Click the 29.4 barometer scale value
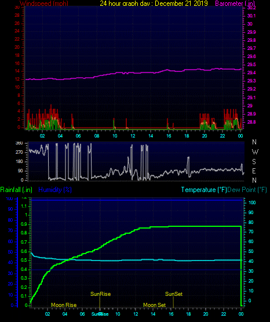 (x=251, y=73)
